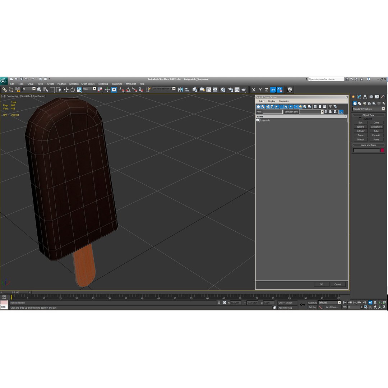The width and height of the screenshot is (388, 388).
Task: Select the Link tool in main toolbar
Action: pos(4,89)
